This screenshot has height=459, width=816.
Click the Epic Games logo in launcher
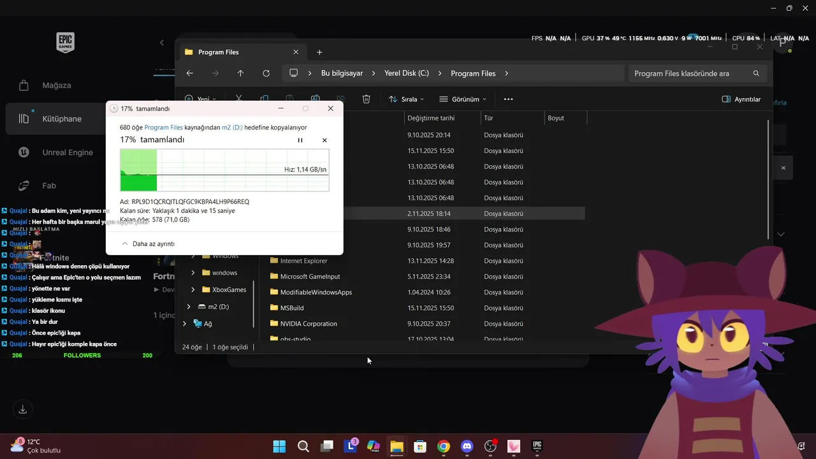pos(66,43)
